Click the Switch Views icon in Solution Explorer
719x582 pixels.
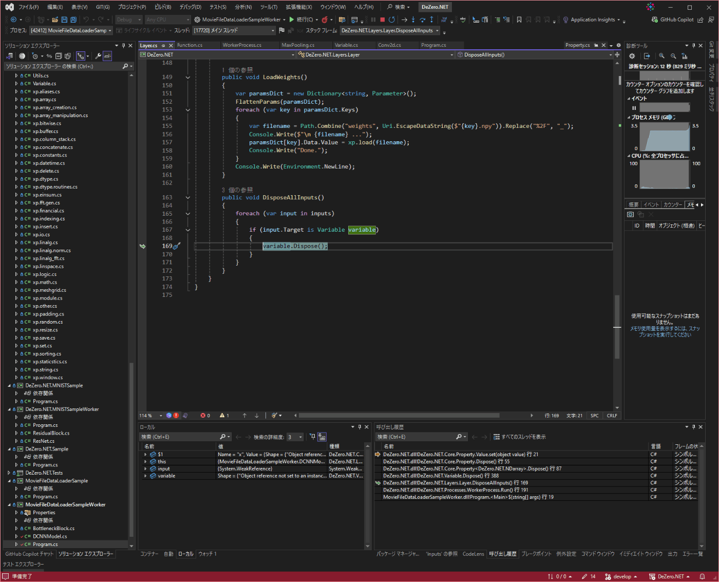9,56
